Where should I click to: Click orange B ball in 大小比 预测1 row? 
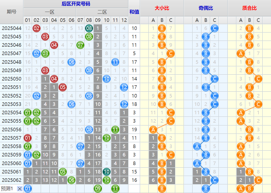coord(162,188)
